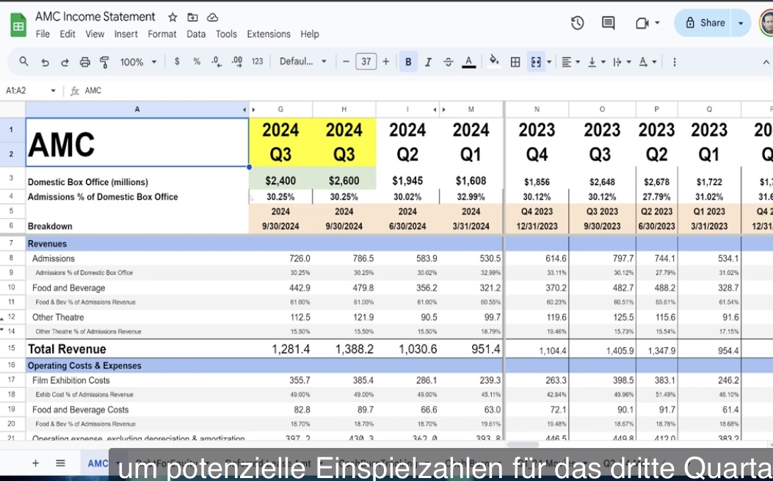Click the fill color paint bucket
Image resolution: width=773 pixels, height=481 pixels.
pyautogui.click(x=493, y=61)
